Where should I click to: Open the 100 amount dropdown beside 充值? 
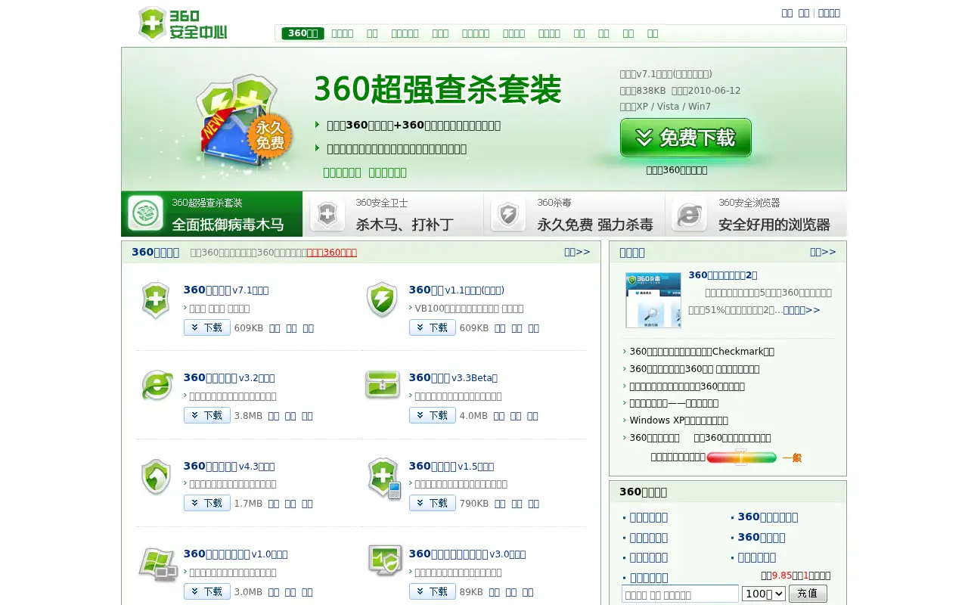(x=763, y=594)
